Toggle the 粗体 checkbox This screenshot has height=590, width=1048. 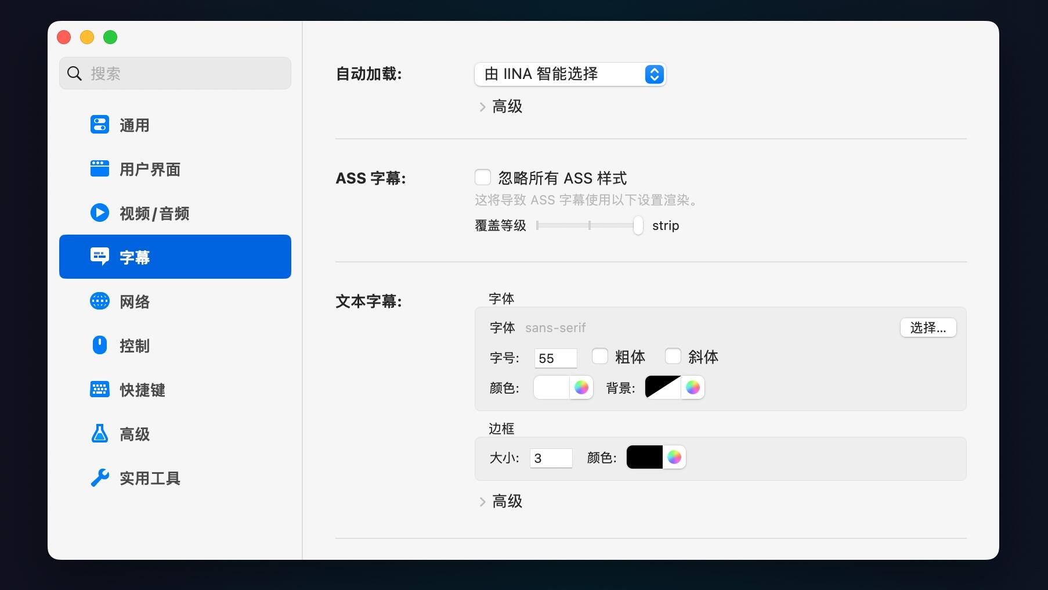pyautogui.click(x=600, y=356)
